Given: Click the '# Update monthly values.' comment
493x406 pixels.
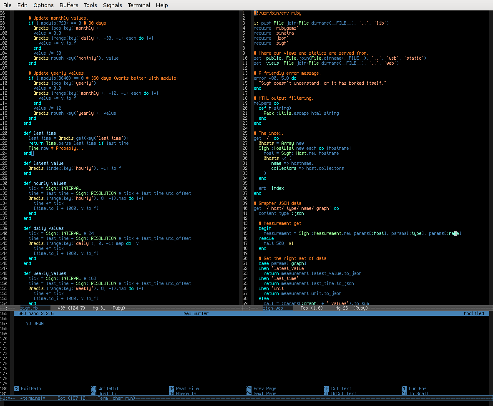Looking at the screenshot, I should click(58, 18).
